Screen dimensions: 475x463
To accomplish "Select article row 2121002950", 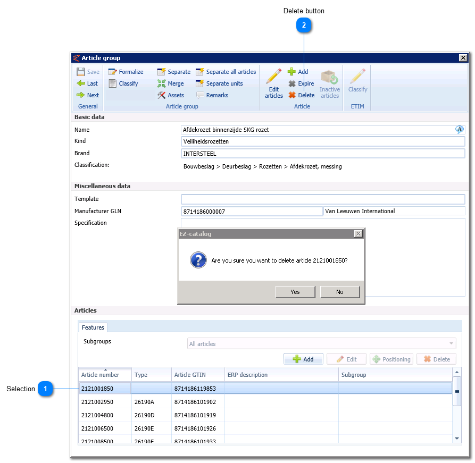I will coord(265,402).
